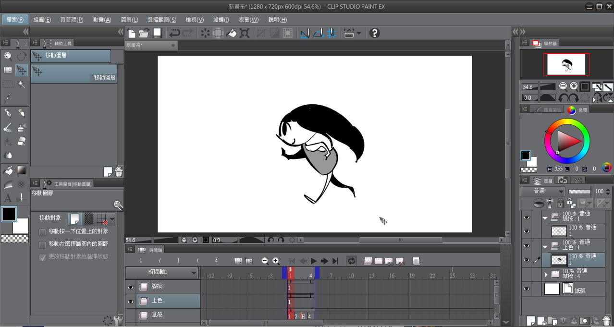This screenshot has width=614, height=327.
Task: Select the Magnifier zoom tool
Action: 8,56
